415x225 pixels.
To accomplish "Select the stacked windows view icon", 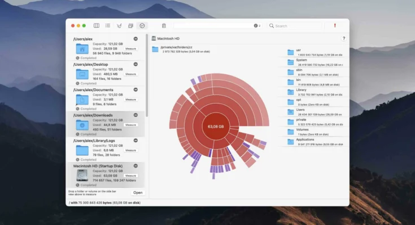I will [x=130, y=25].
